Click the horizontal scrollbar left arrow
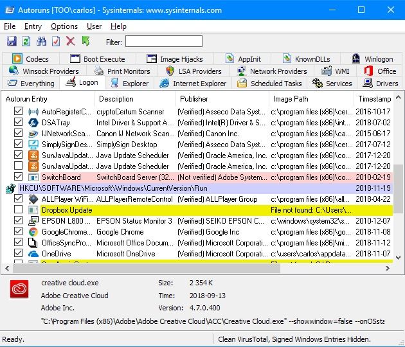The height and width of the screenshot is (347, 405). pyautogui.click(x=7, y=268)
